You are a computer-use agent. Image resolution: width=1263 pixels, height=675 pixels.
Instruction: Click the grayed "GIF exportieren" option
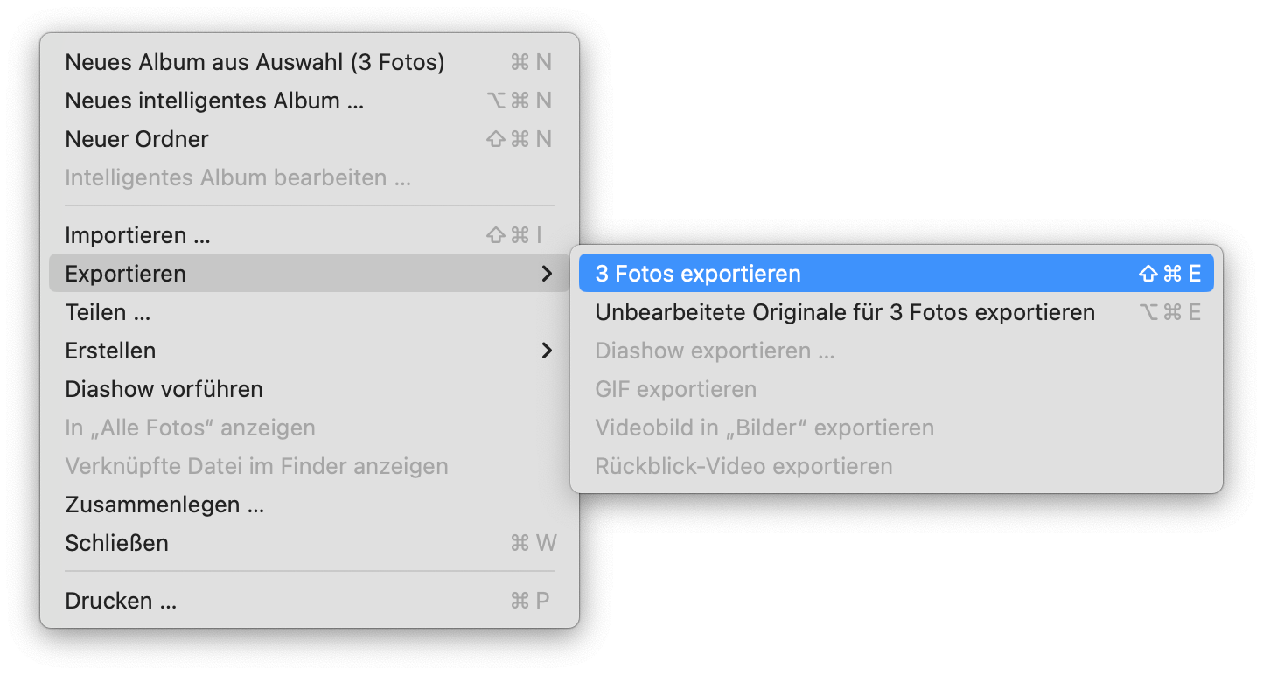[x=675, y=388]
